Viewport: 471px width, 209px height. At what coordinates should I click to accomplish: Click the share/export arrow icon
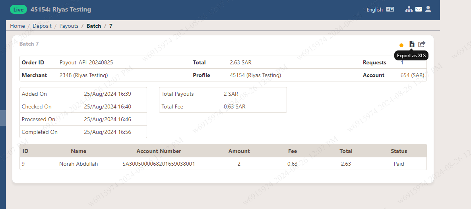(422, 44)
